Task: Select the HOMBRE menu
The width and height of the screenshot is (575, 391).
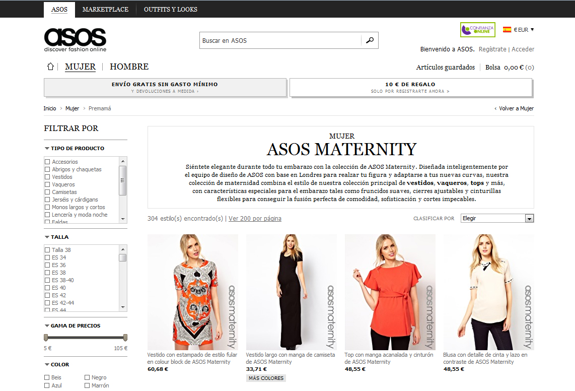Action: coord(129,67)
